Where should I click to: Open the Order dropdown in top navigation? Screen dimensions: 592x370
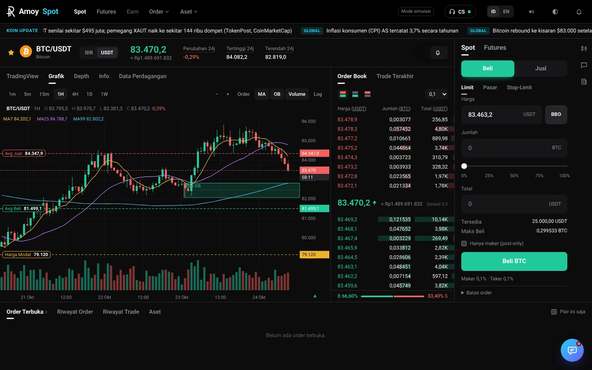click(159, 12)
